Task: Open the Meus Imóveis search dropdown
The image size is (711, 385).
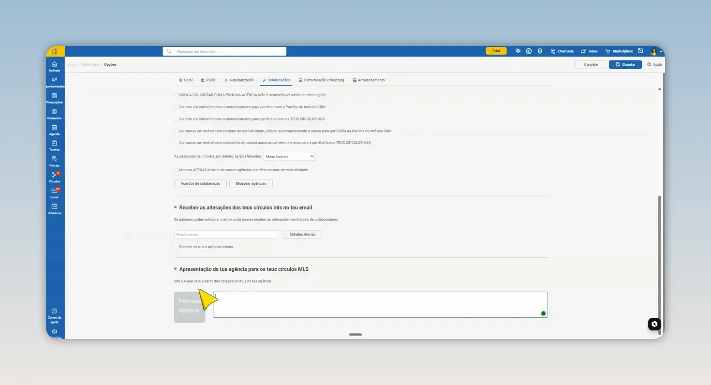Action: click(x=289, y=157)
